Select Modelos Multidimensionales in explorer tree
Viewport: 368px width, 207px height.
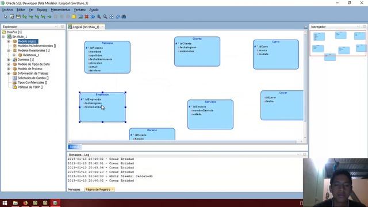coord(37,46)
